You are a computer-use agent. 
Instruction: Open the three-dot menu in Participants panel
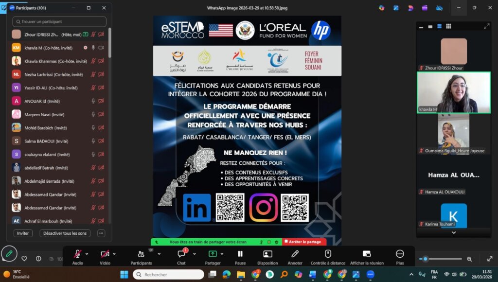101,233
